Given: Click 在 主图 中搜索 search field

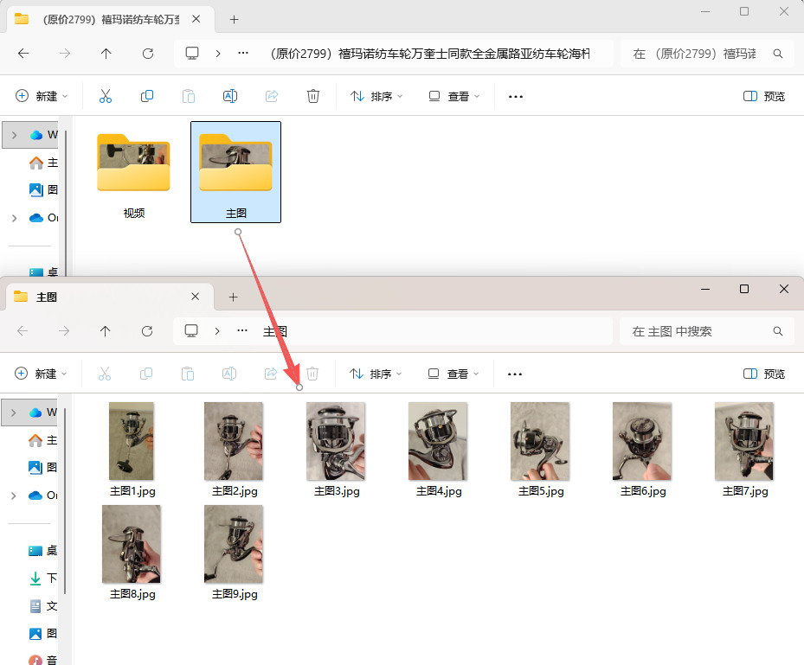Looking at the screenshot, I should (x=707, y=331).
